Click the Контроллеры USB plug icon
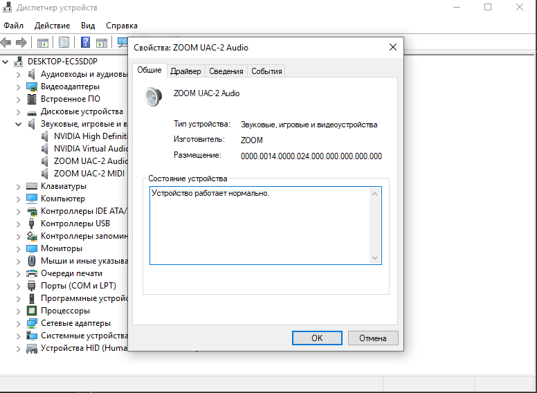Image resolution: width=537 pixels, height=393 pixels. pos(32,223)
